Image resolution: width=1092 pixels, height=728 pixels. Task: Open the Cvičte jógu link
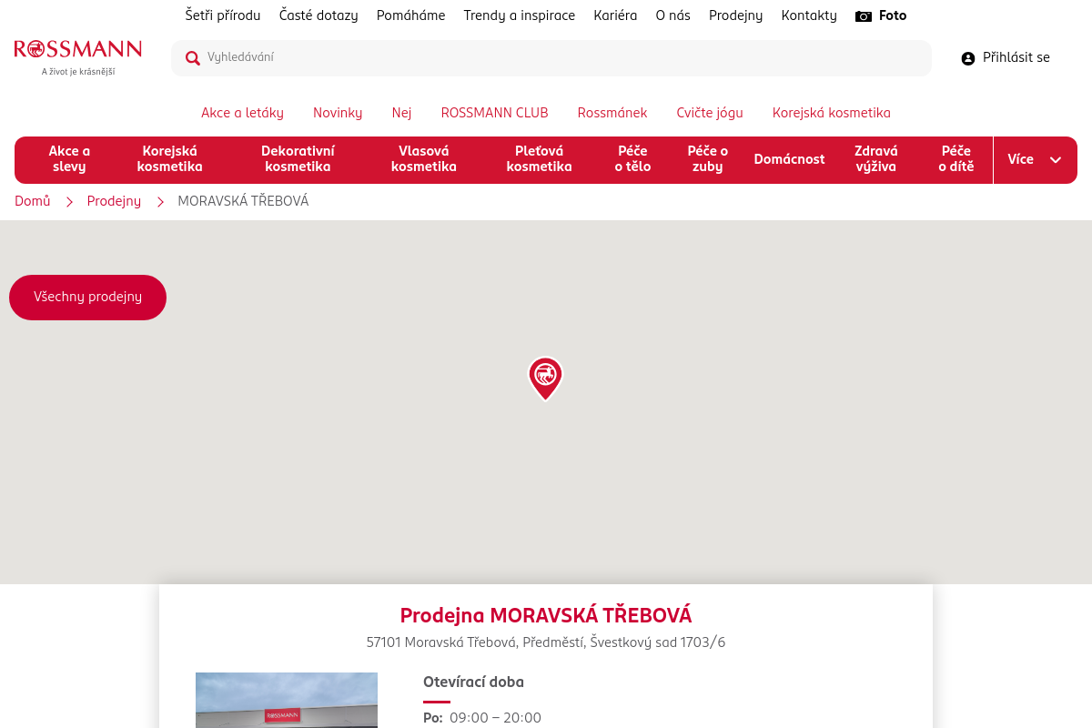click(x=710, y=113)
